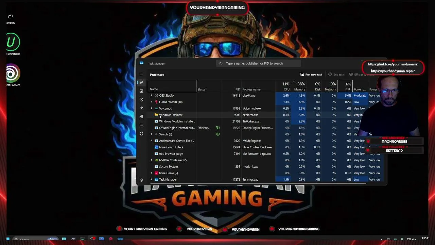The image size is (435, 245).
Task: Sort processes by the Name column
Action: pyautogui.click(x=172, y=86)
